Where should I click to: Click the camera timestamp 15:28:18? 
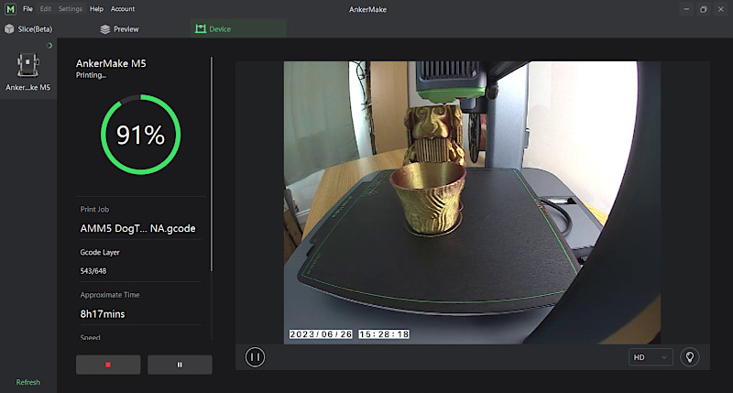384,334
